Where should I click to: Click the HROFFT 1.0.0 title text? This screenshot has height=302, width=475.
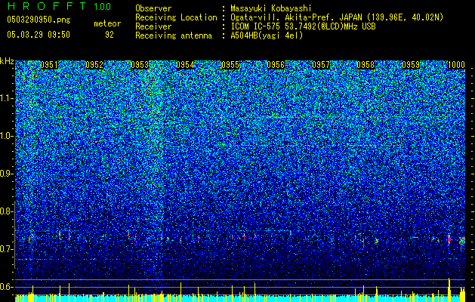pos(59,6)
